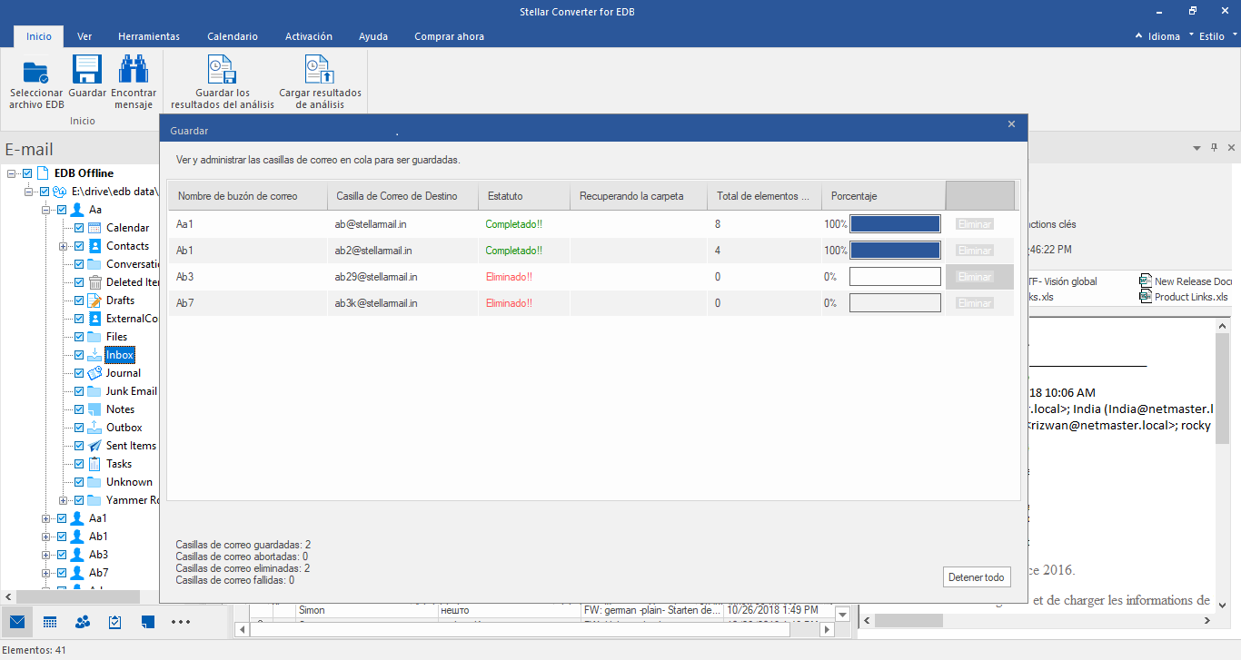Viewport: 1241px width, 660px height.
Task: Open more views ellipsis in bottom bar
Action: (x=181, y=622)
